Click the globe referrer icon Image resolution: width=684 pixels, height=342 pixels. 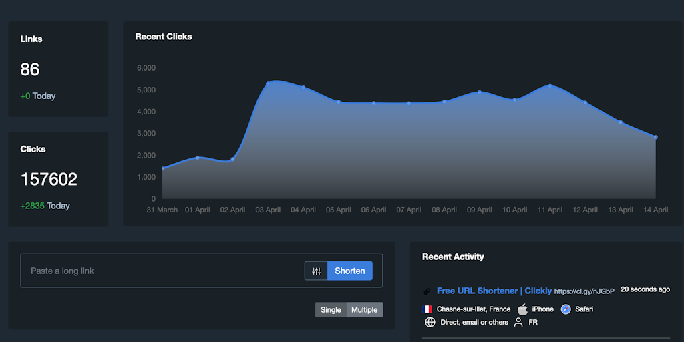pos(430,323)
